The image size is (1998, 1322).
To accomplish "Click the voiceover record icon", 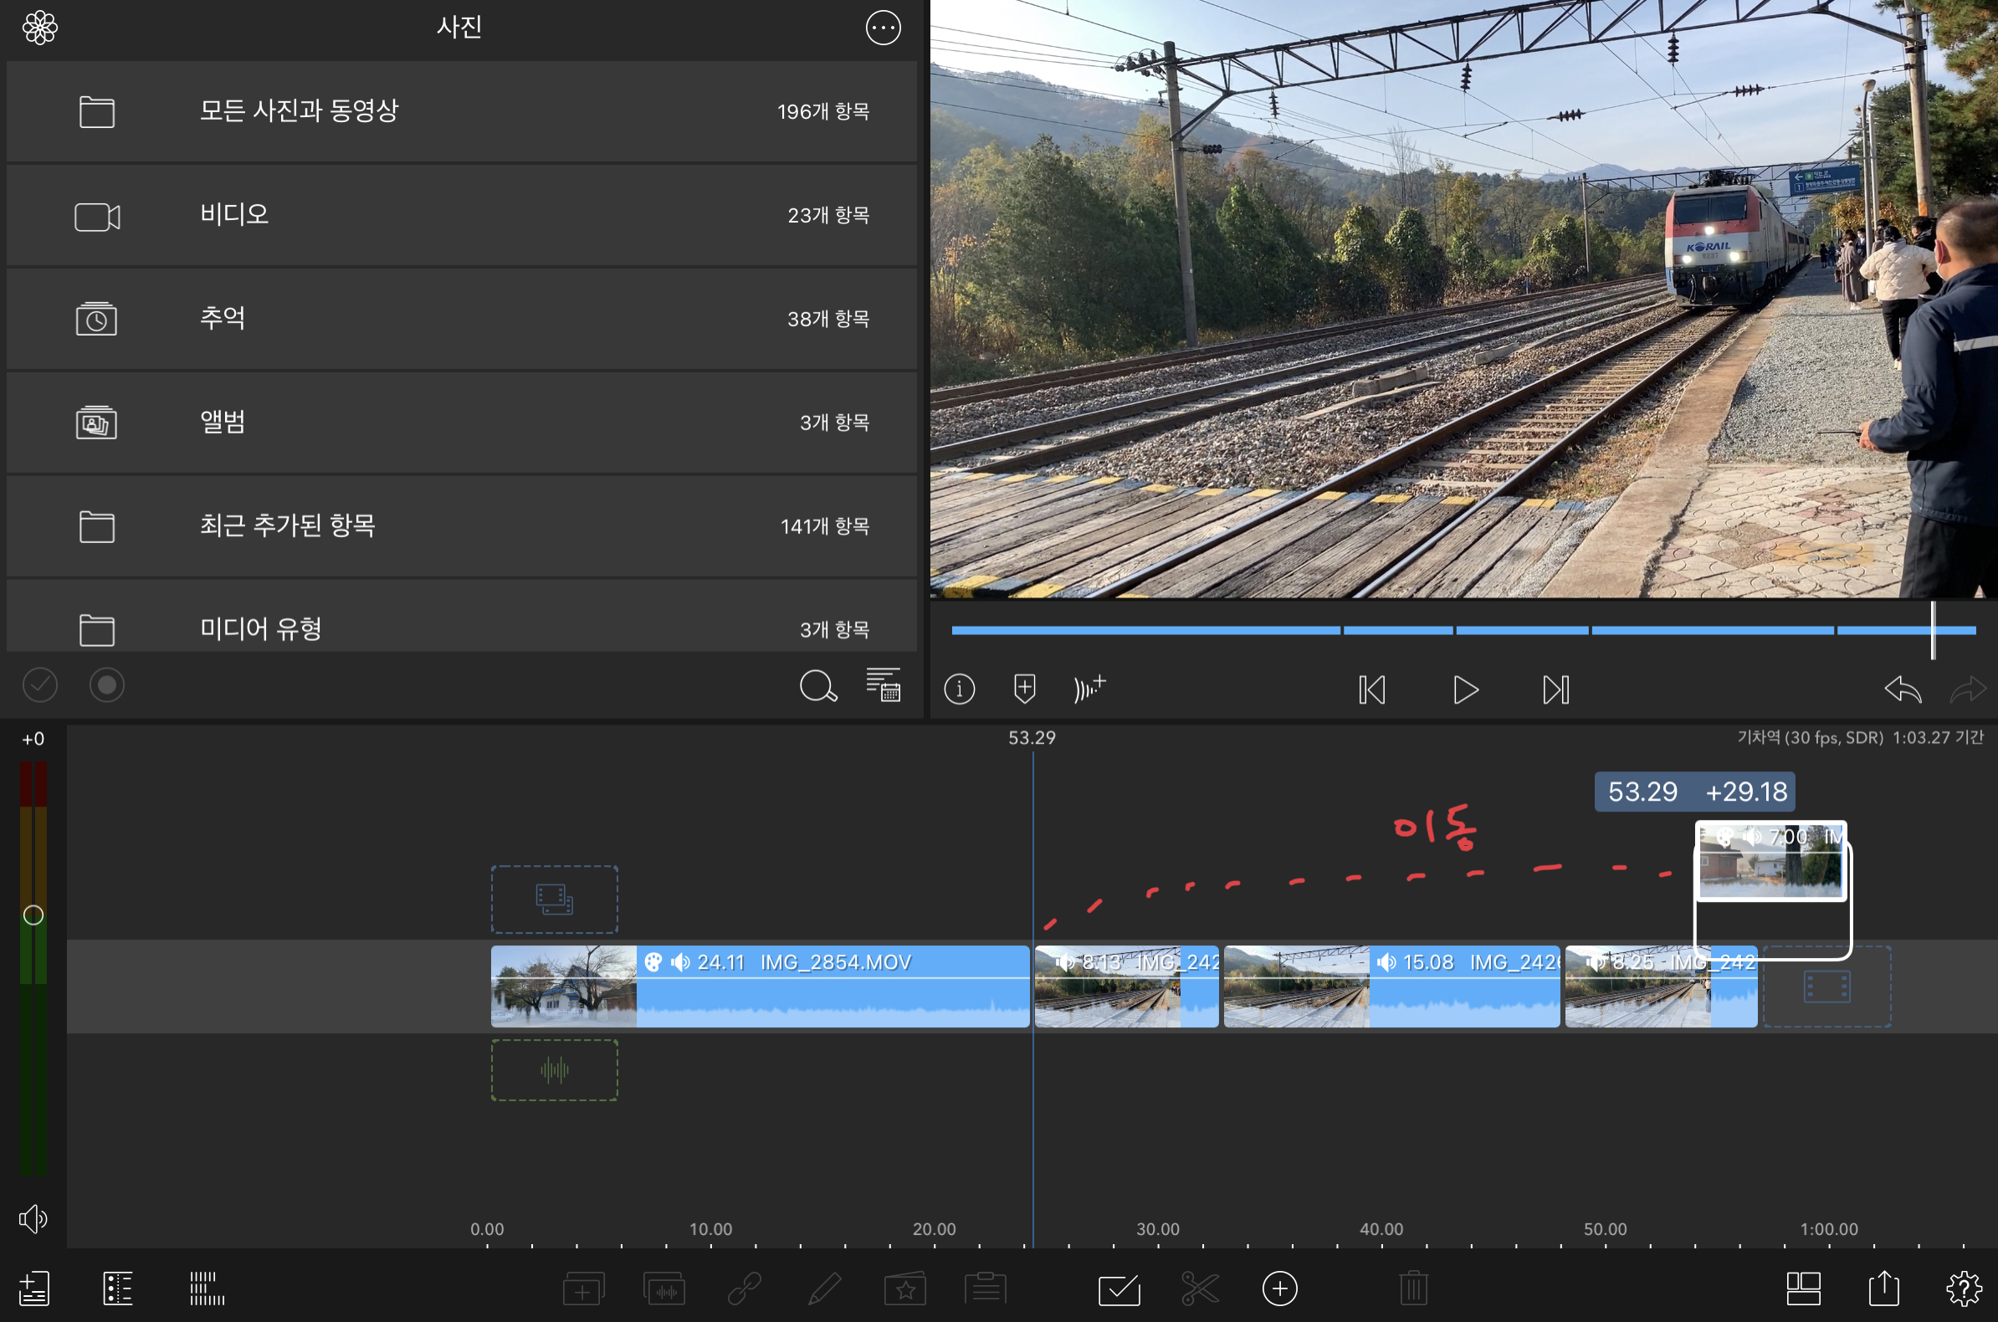I will (x=1089, y=688).
